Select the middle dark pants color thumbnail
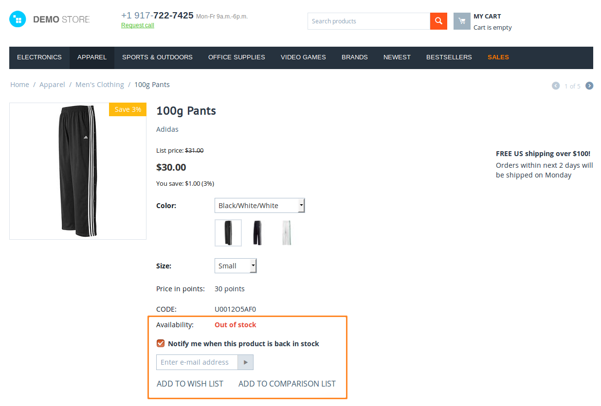Image resolution: width=601 pixels, height=406 pixels. click(257, 233)
